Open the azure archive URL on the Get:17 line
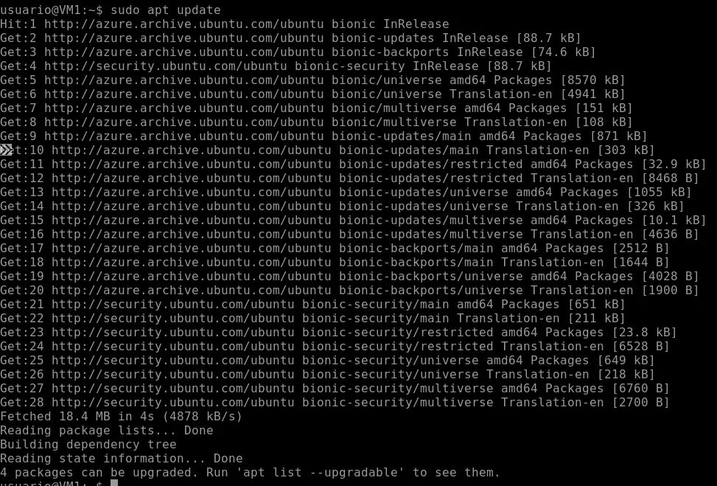The width and height of the screenshot is (717, 486). [x=191, y=249]
